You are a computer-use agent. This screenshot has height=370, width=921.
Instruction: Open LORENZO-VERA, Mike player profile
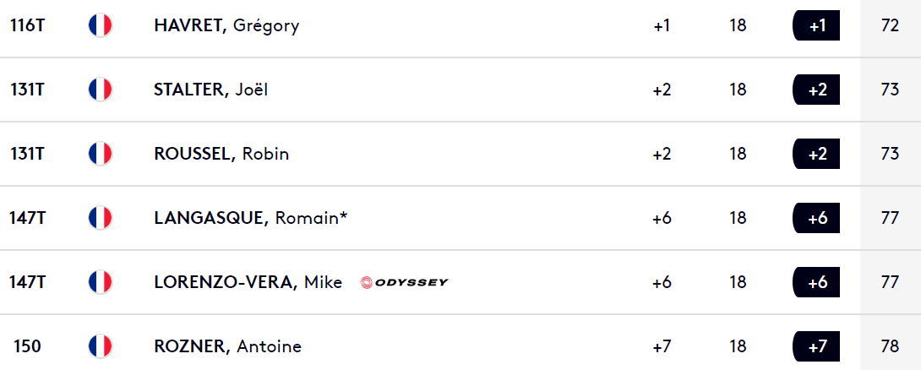click(248, 282)
